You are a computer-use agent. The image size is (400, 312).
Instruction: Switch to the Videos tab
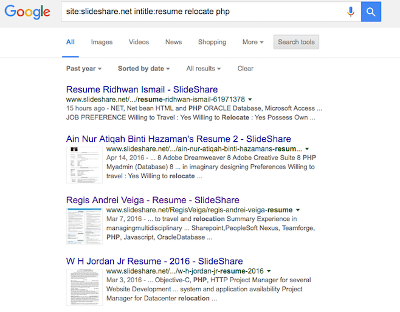(x=139, y=42)
